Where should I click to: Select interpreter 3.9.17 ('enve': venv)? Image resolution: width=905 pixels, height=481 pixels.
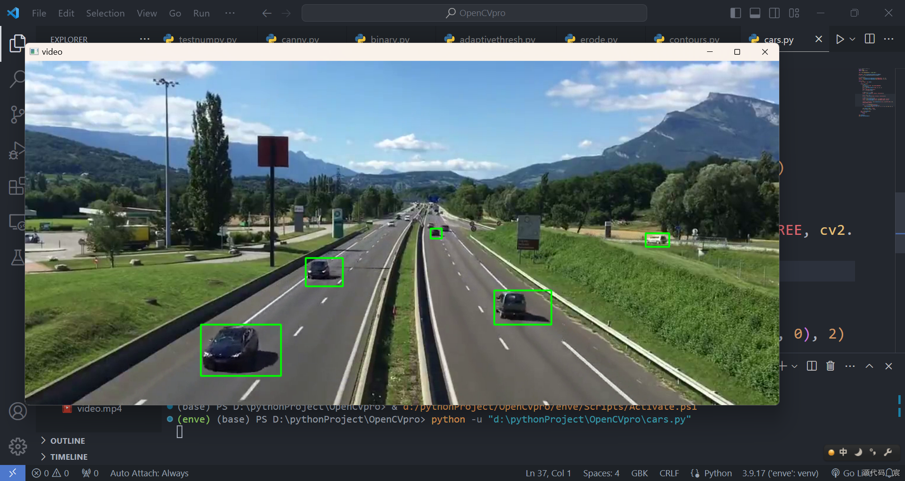coord(780,473)
